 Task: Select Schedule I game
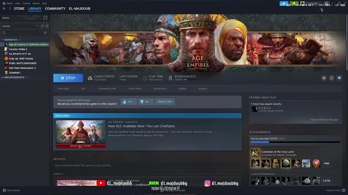[x=15, y=73]
